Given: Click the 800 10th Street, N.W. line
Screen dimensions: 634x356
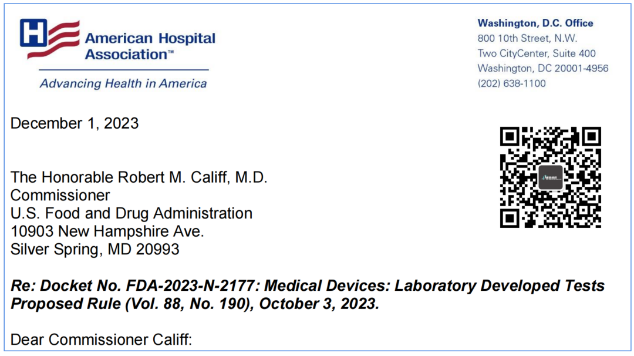Looking at the screenshot, I should click(527, 39).
